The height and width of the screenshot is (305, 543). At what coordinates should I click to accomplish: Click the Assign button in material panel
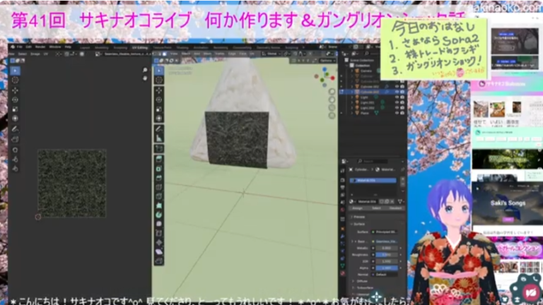point(358,208)
